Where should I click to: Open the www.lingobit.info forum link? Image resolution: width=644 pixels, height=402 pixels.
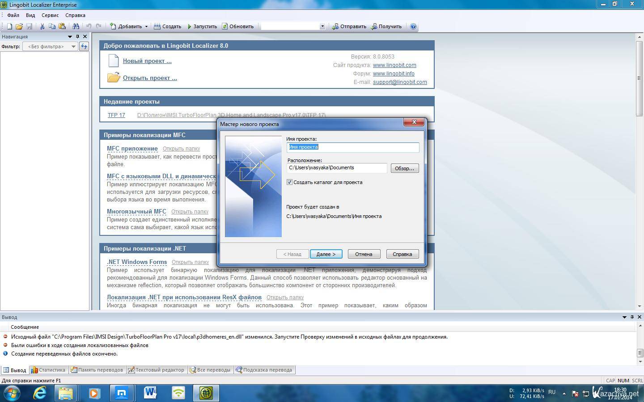(394, 74)
